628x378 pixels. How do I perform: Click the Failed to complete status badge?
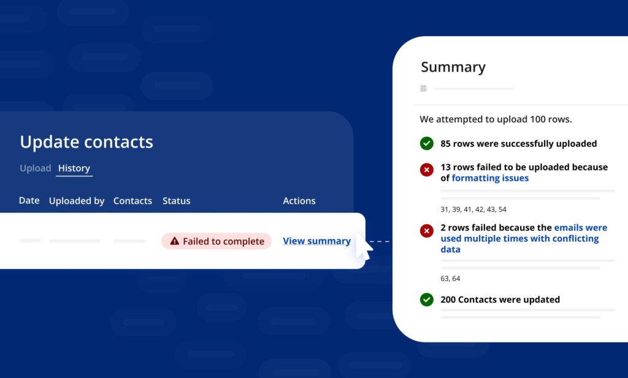pyautogui.click(x=216, y=241)
